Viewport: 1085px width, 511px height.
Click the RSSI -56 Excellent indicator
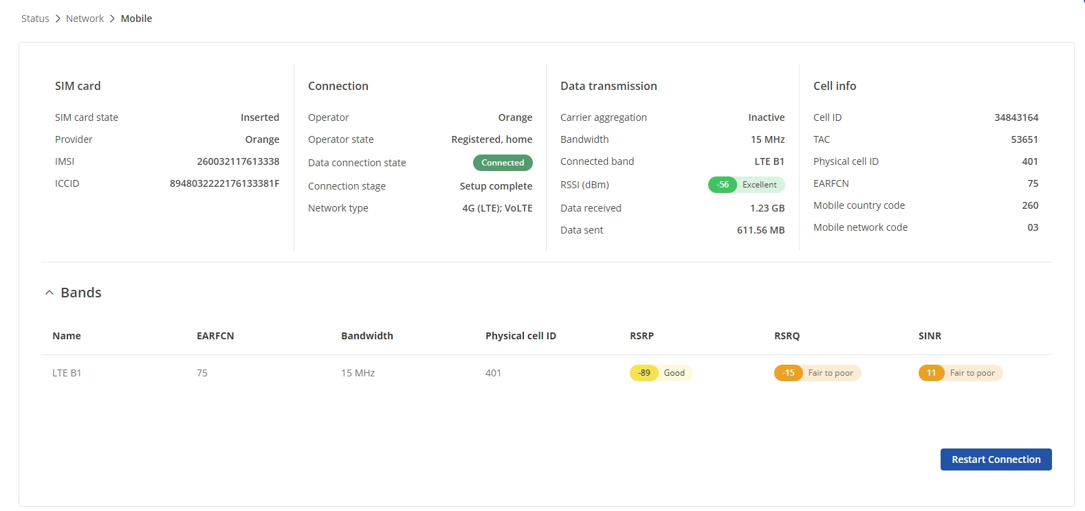[746, 185]
